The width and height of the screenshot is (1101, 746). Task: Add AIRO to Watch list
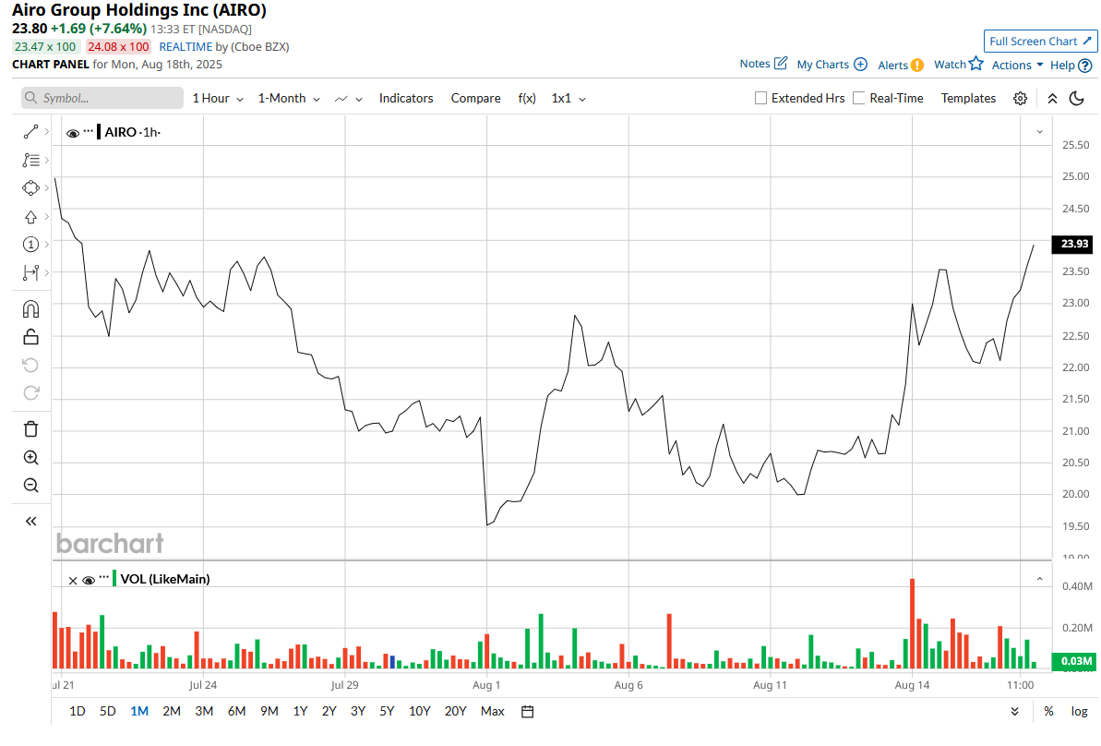(959, 64)
